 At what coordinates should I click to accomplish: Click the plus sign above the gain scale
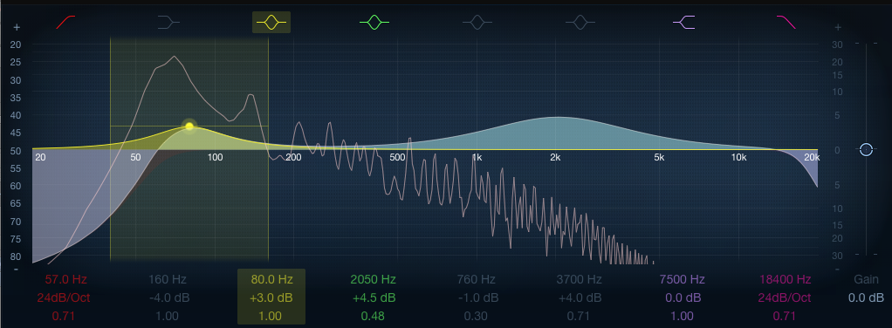(837, 27)
